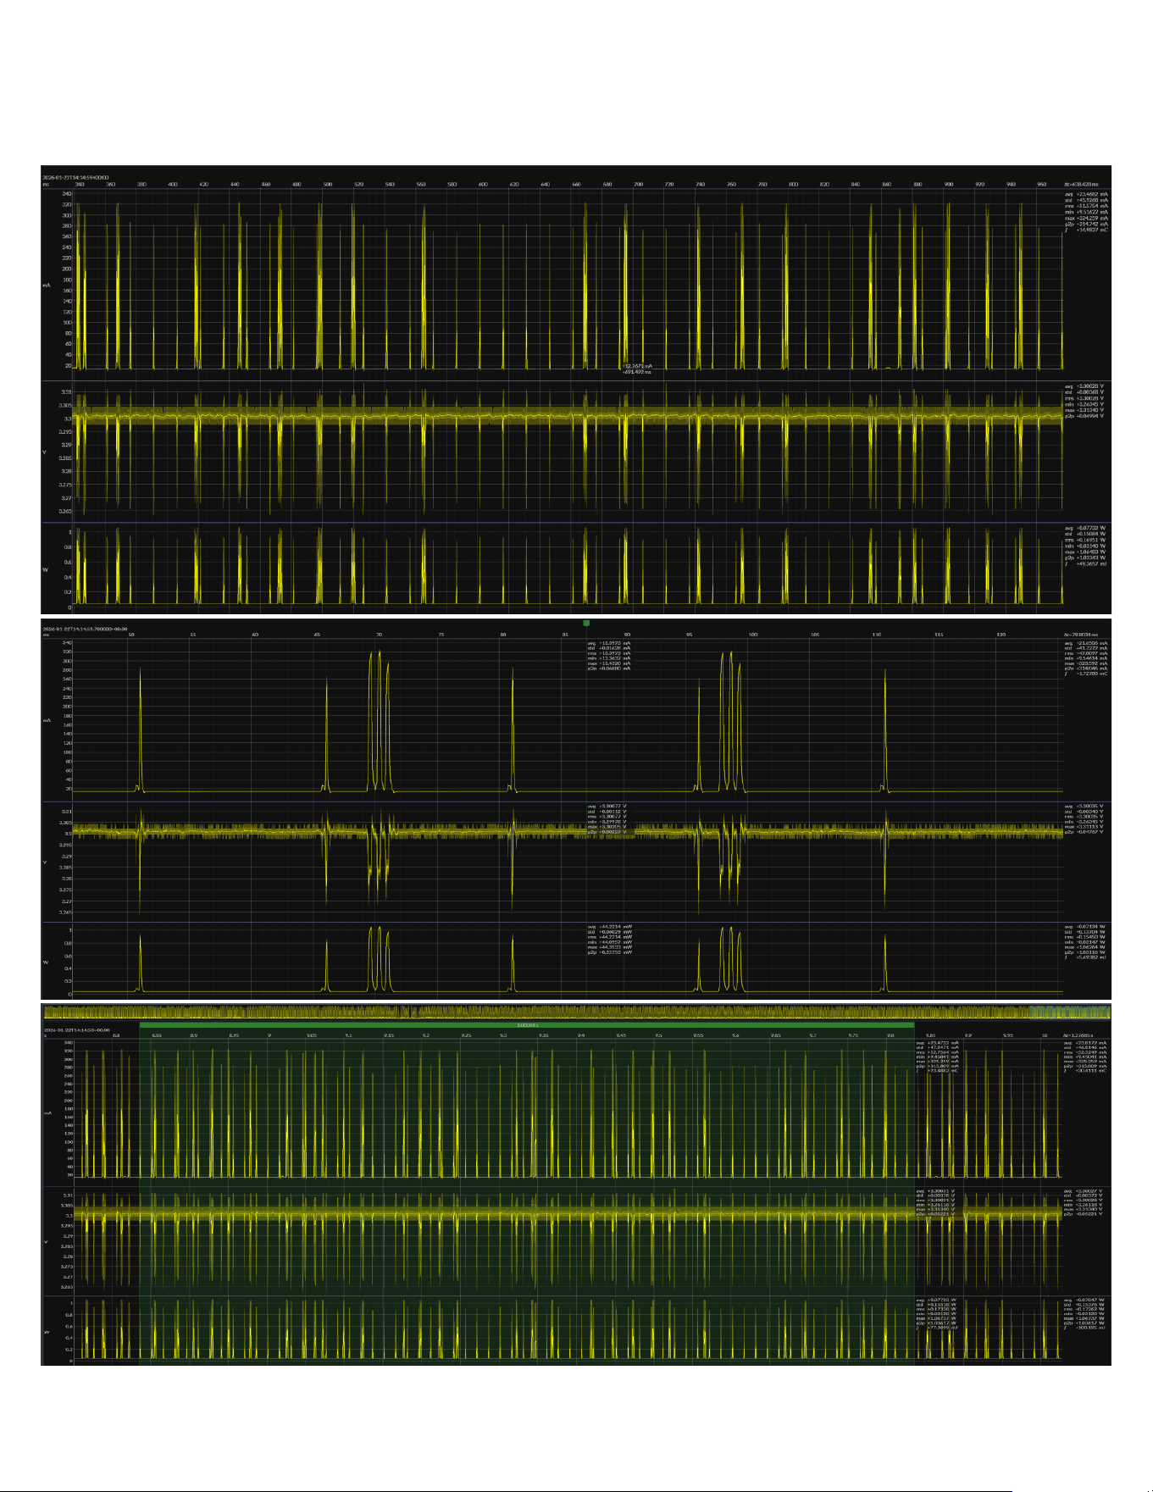Click the 9.5 s tick on the bottom time axis
Screen dimensions: 1153x1492
click(x=659, y=1035)
